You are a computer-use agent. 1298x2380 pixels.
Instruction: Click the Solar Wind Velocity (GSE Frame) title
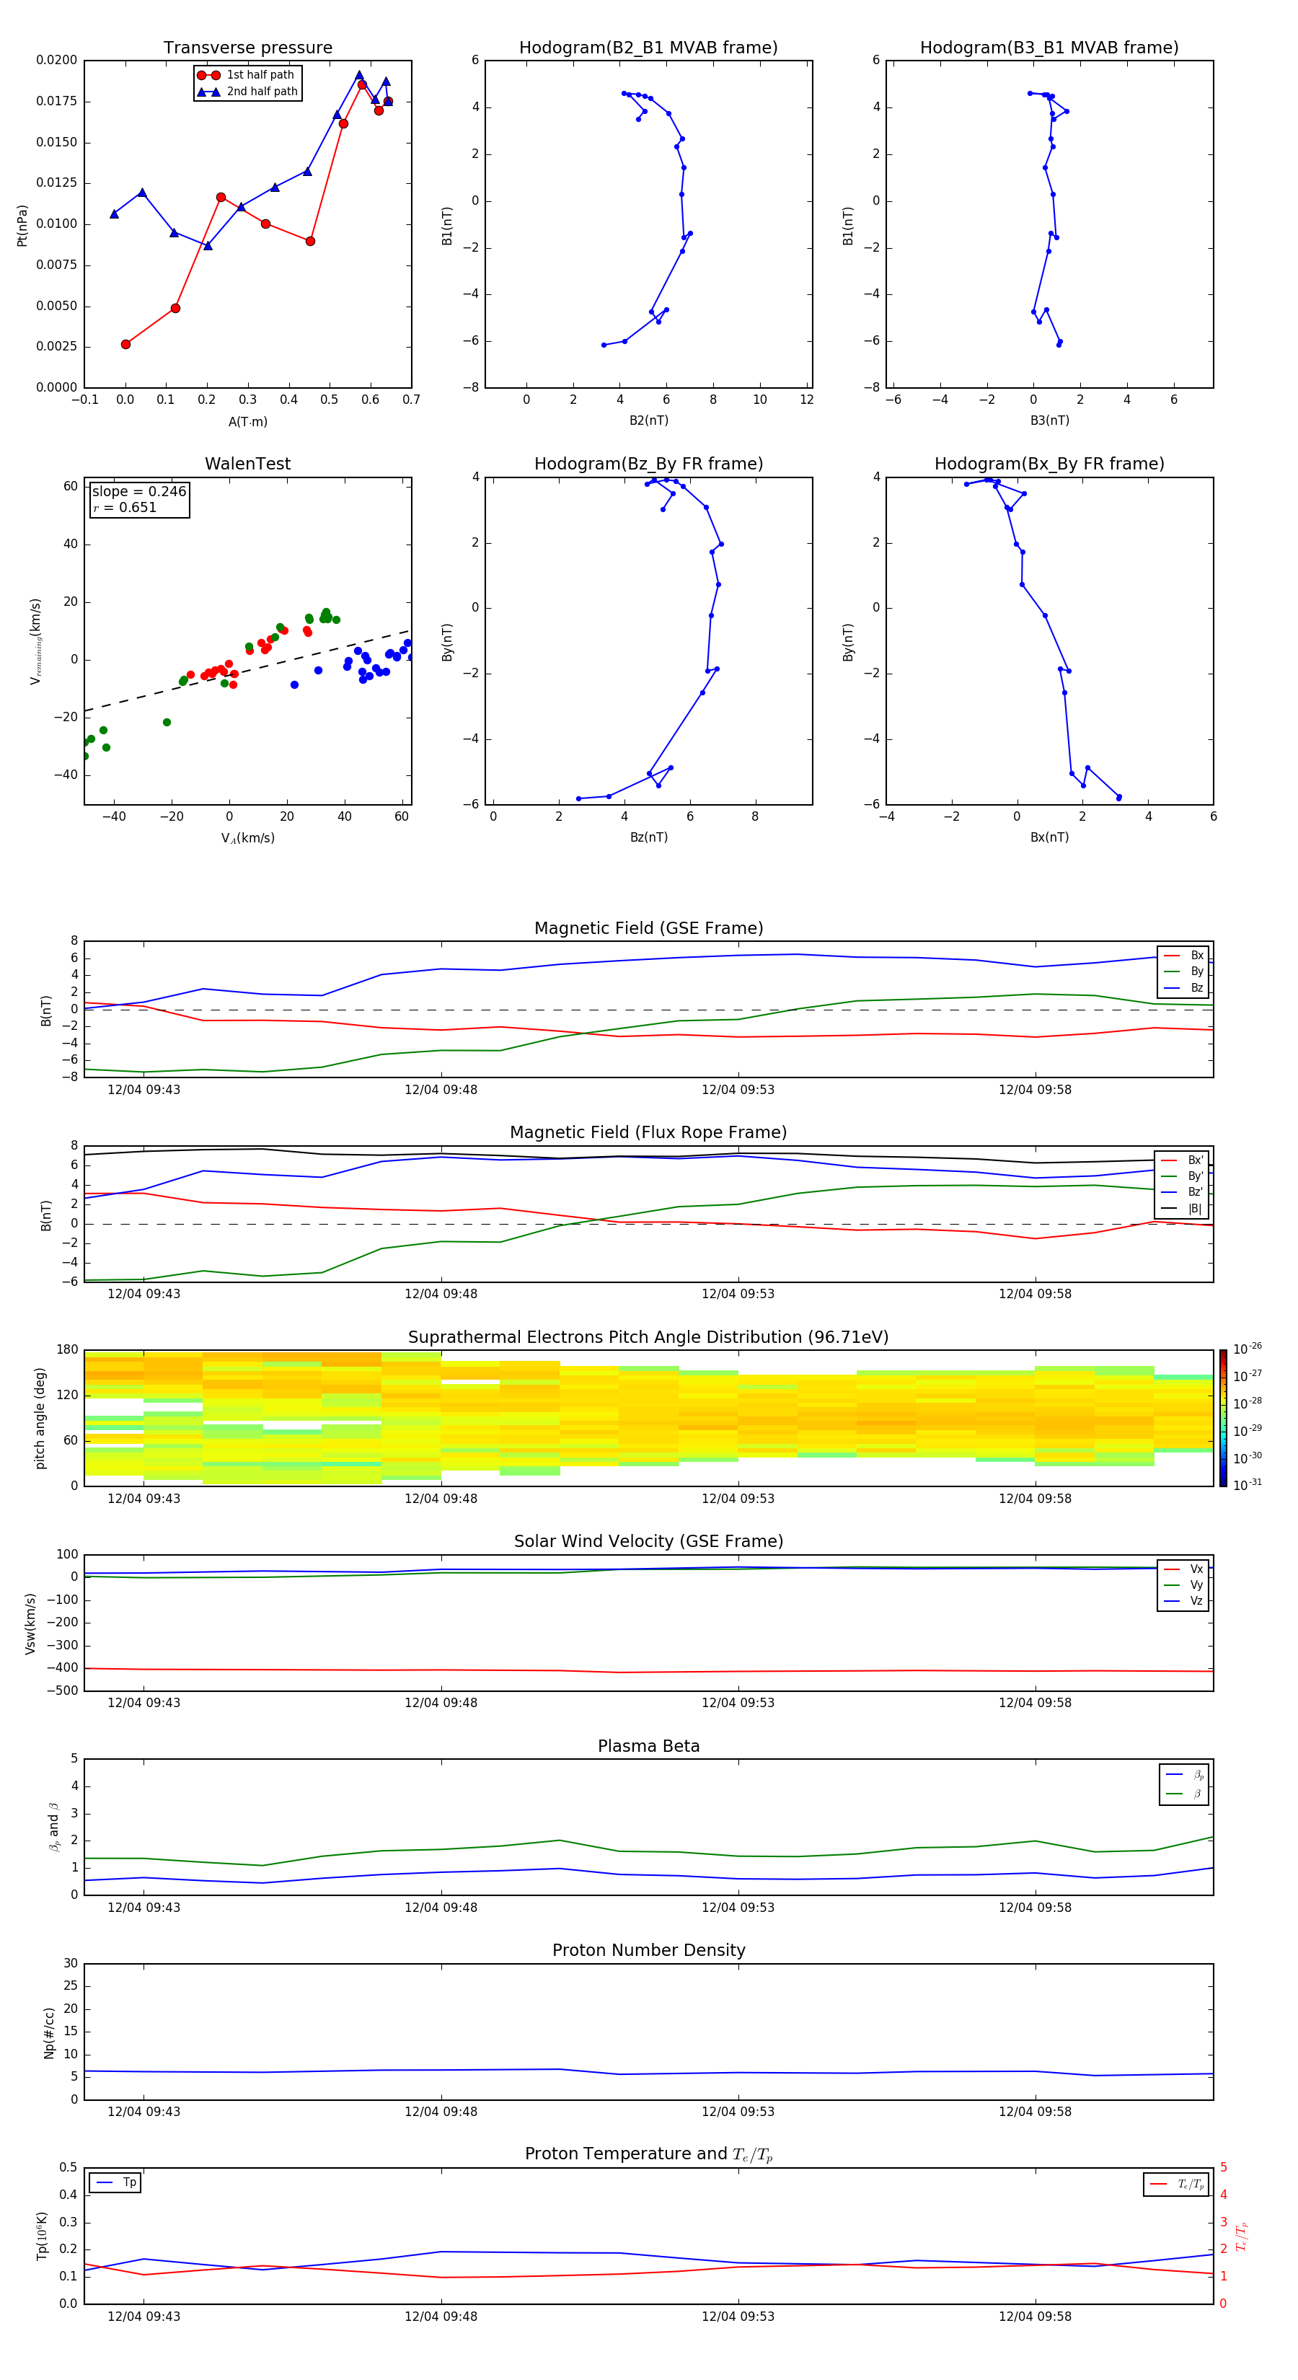click(648, 1542)
